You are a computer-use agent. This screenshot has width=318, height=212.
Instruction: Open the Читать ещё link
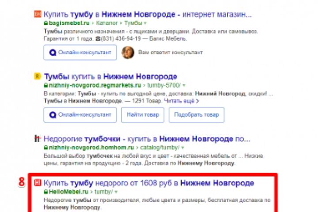coord(182,101)
